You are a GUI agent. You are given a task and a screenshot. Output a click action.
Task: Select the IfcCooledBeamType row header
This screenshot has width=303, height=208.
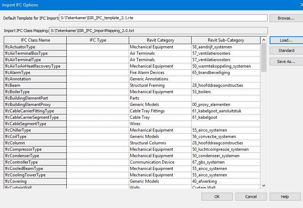click(x=35, y=168)
